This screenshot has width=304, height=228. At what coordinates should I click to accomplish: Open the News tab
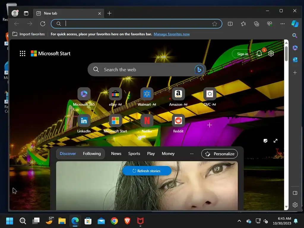116,153
